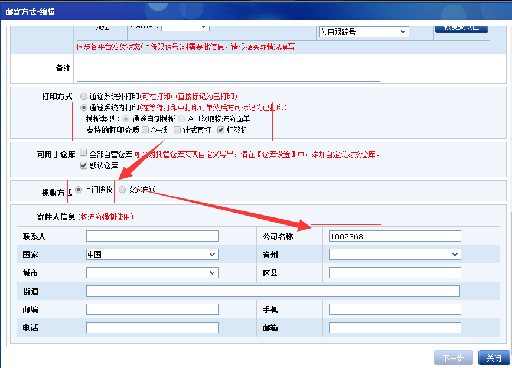Uncheck 标签机 print media
Viewport: 512px width, 368px height.
(x=221, y=130)
